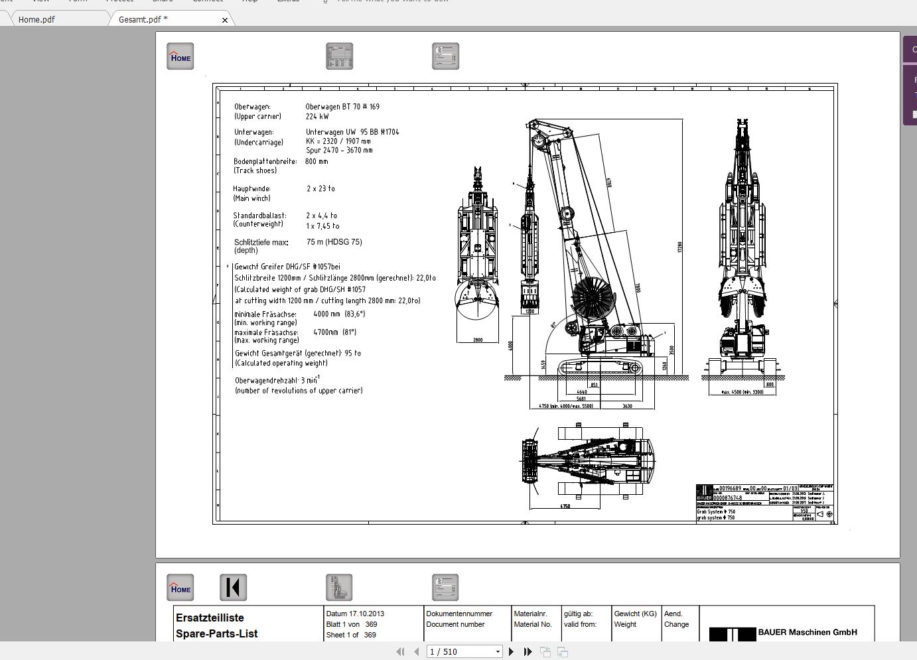Click the text 'Oberwagen BT 70 # 169'

coord(342,106)
